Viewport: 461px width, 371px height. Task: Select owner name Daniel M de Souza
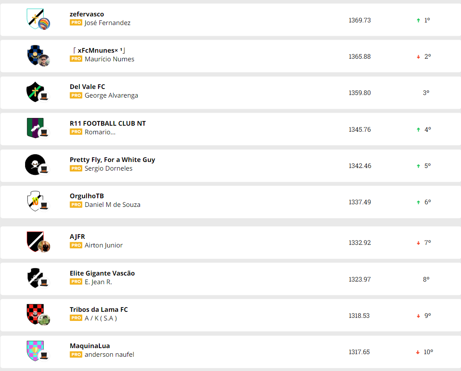coord(112,205)
